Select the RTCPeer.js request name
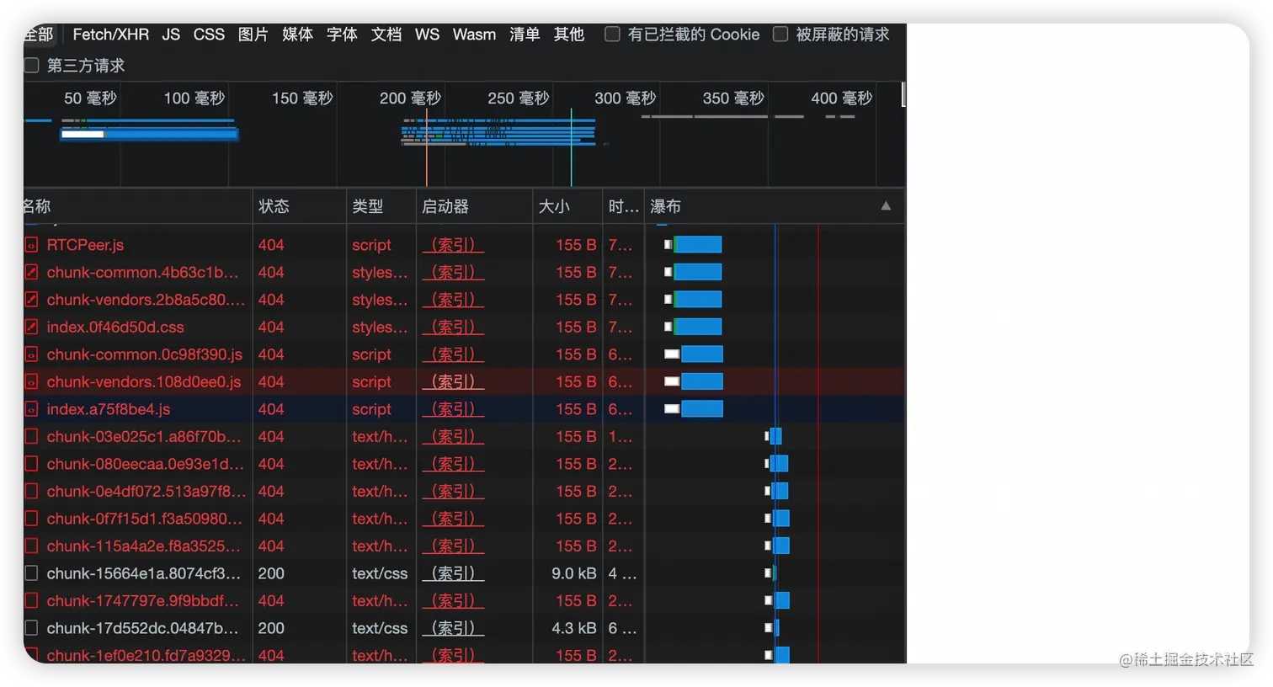This screenshot has height=687, width=1273. pos(85,245)
